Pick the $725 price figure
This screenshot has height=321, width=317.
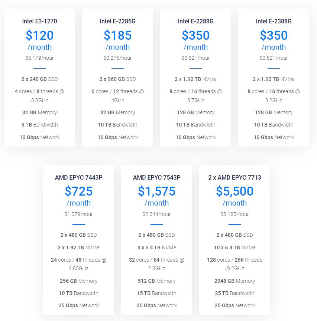click(78, 191)
